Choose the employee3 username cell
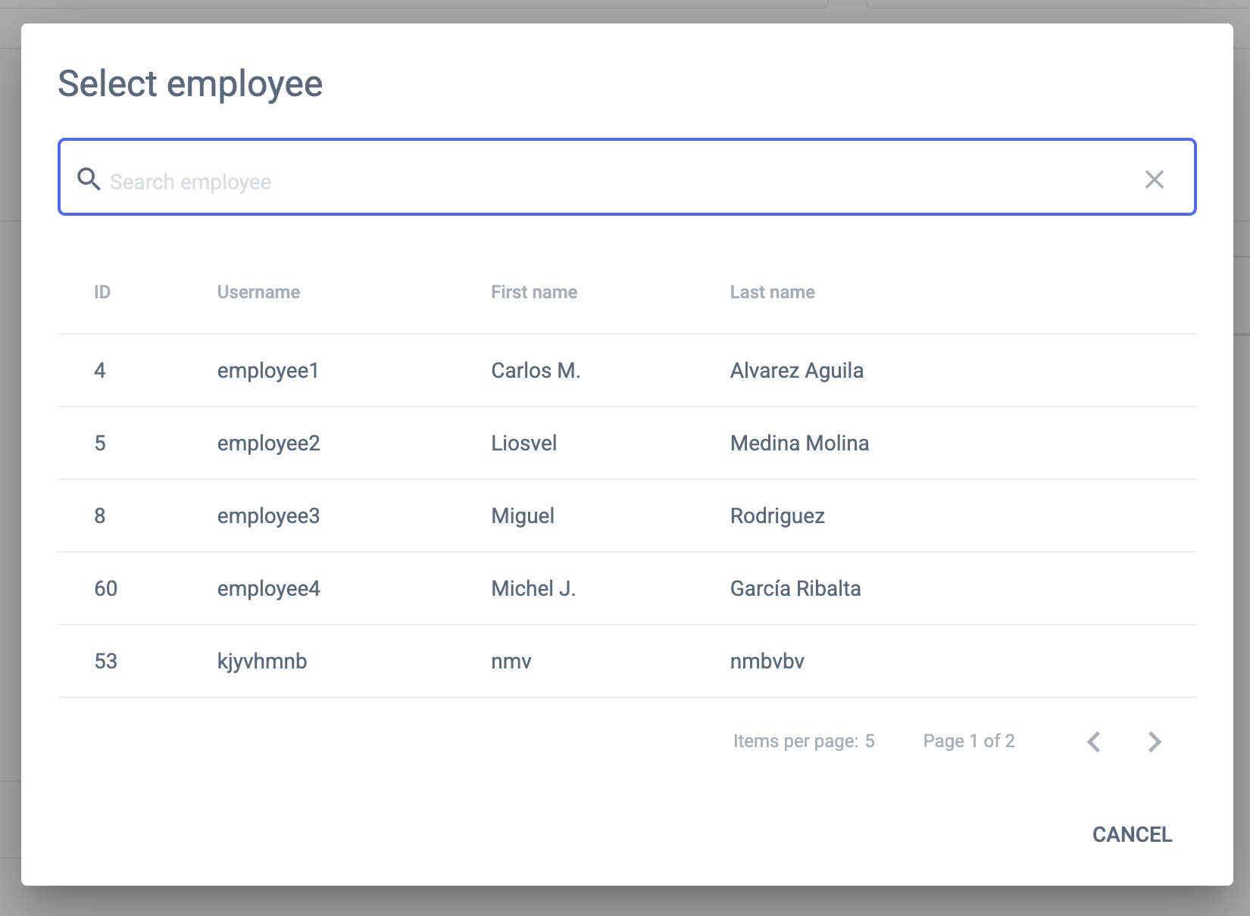Viewport: 1250px width, 916px height. [268, 516]
